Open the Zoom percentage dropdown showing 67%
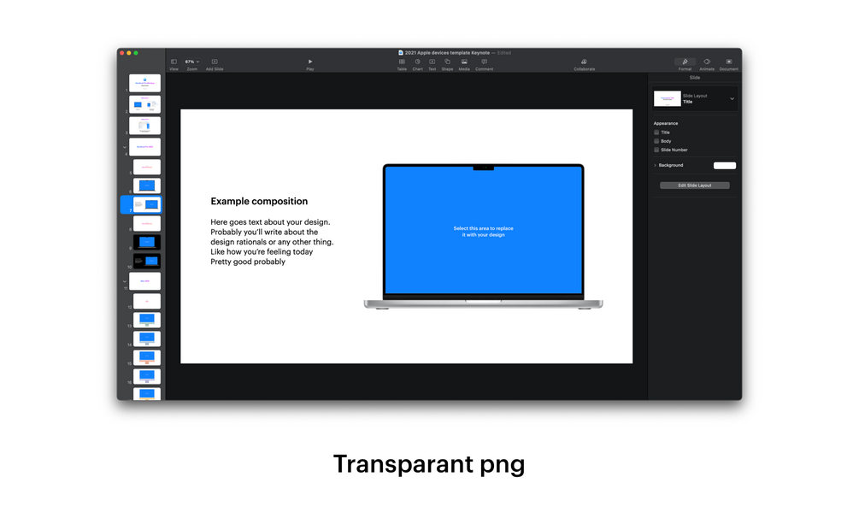 [191, 62]
